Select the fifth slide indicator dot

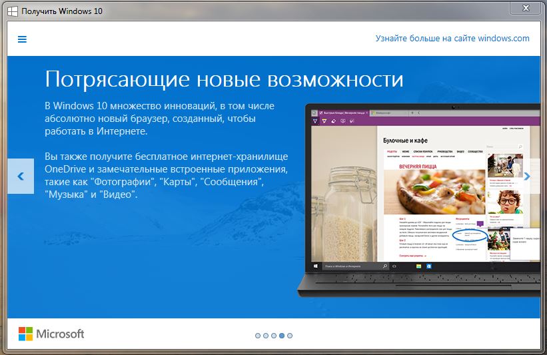(x=290, y=336)
